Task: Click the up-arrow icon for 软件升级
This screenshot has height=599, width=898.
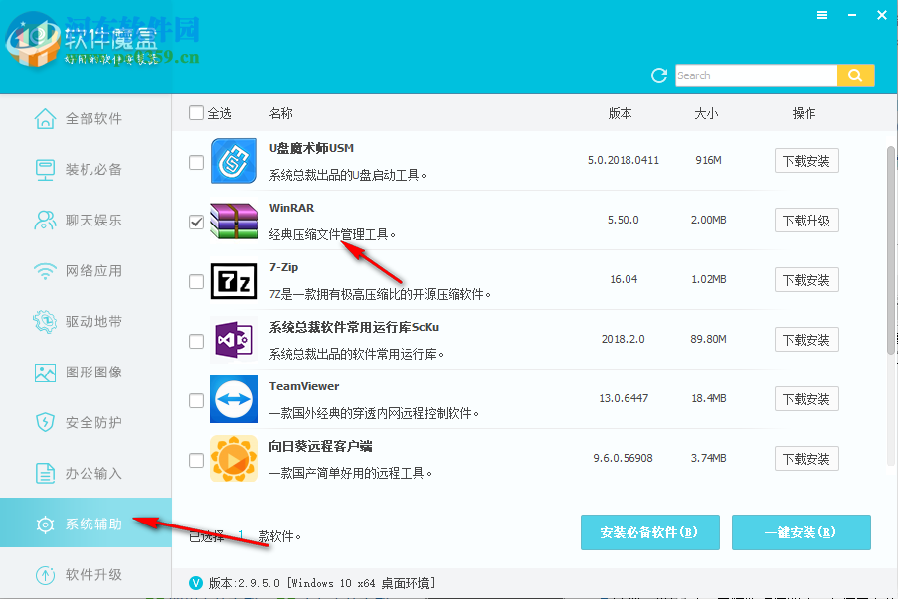Action: pyautogui.click(x=45, y=575)
